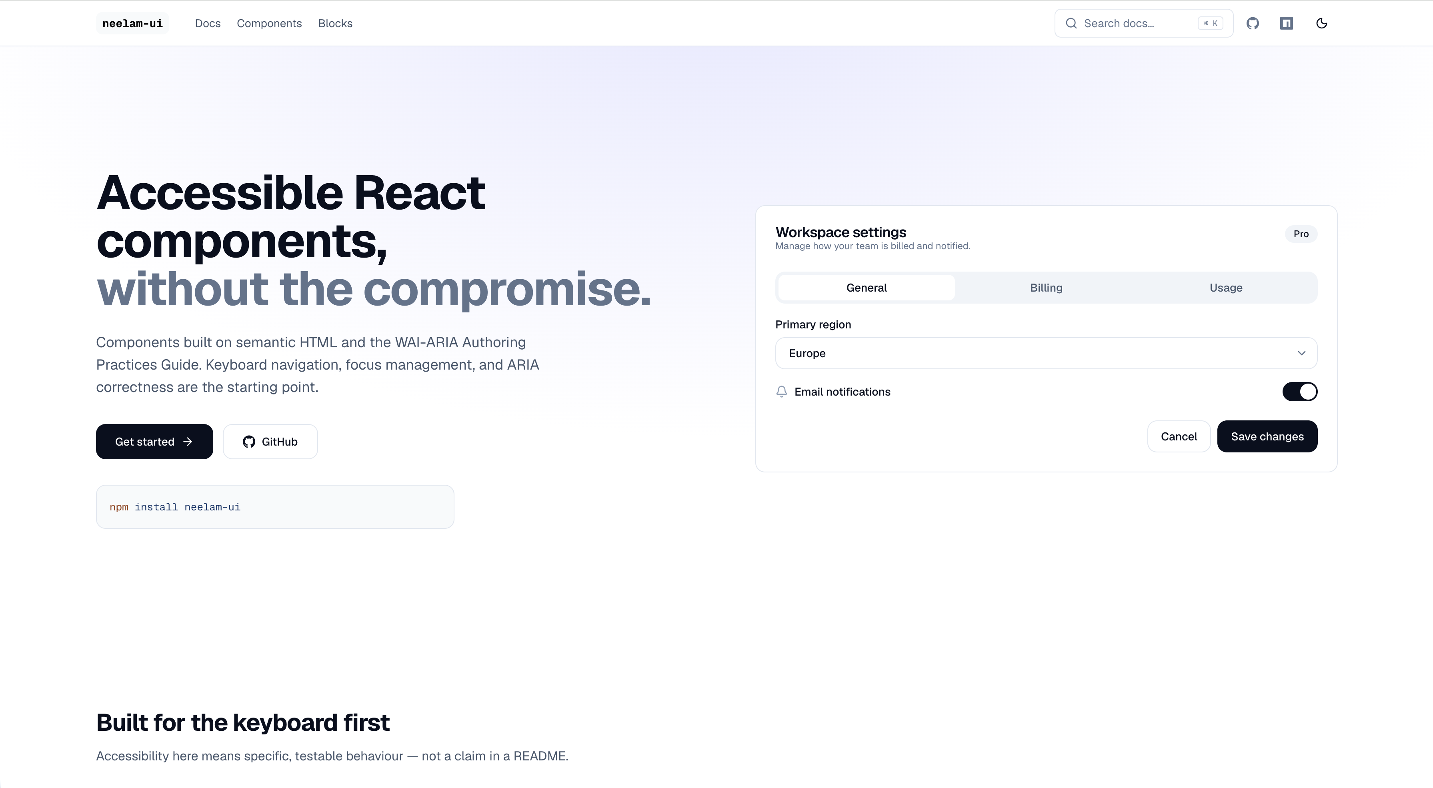This screenshot has width=1433, height=788.
Task: Click the bell icon beside Email notifications
Action: (x=782, y=392)
